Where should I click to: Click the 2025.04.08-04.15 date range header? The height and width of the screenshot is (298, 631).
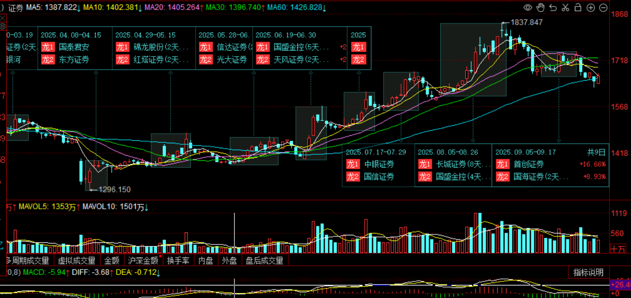pos(71,35)
